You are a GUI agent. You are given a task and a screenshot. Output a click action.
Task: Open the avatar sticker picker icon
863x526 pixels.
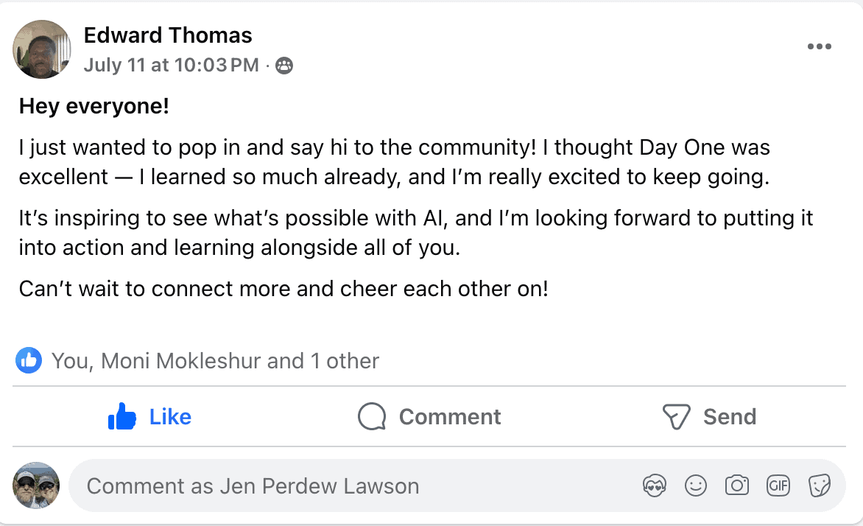point(654,485)
